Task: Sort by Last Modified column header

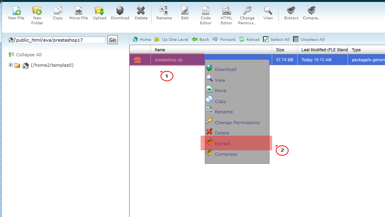Action: [x=324, y=50]
